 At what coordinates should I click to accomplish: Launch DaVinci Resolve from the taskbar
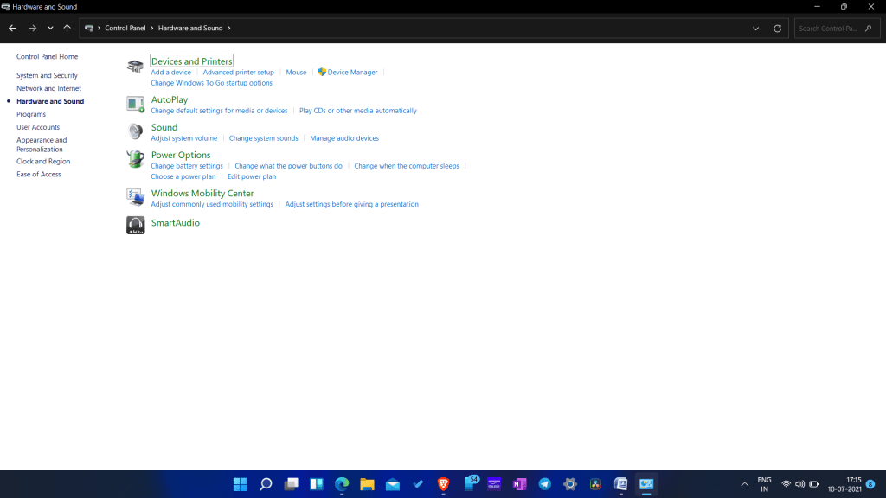[594, 484]
